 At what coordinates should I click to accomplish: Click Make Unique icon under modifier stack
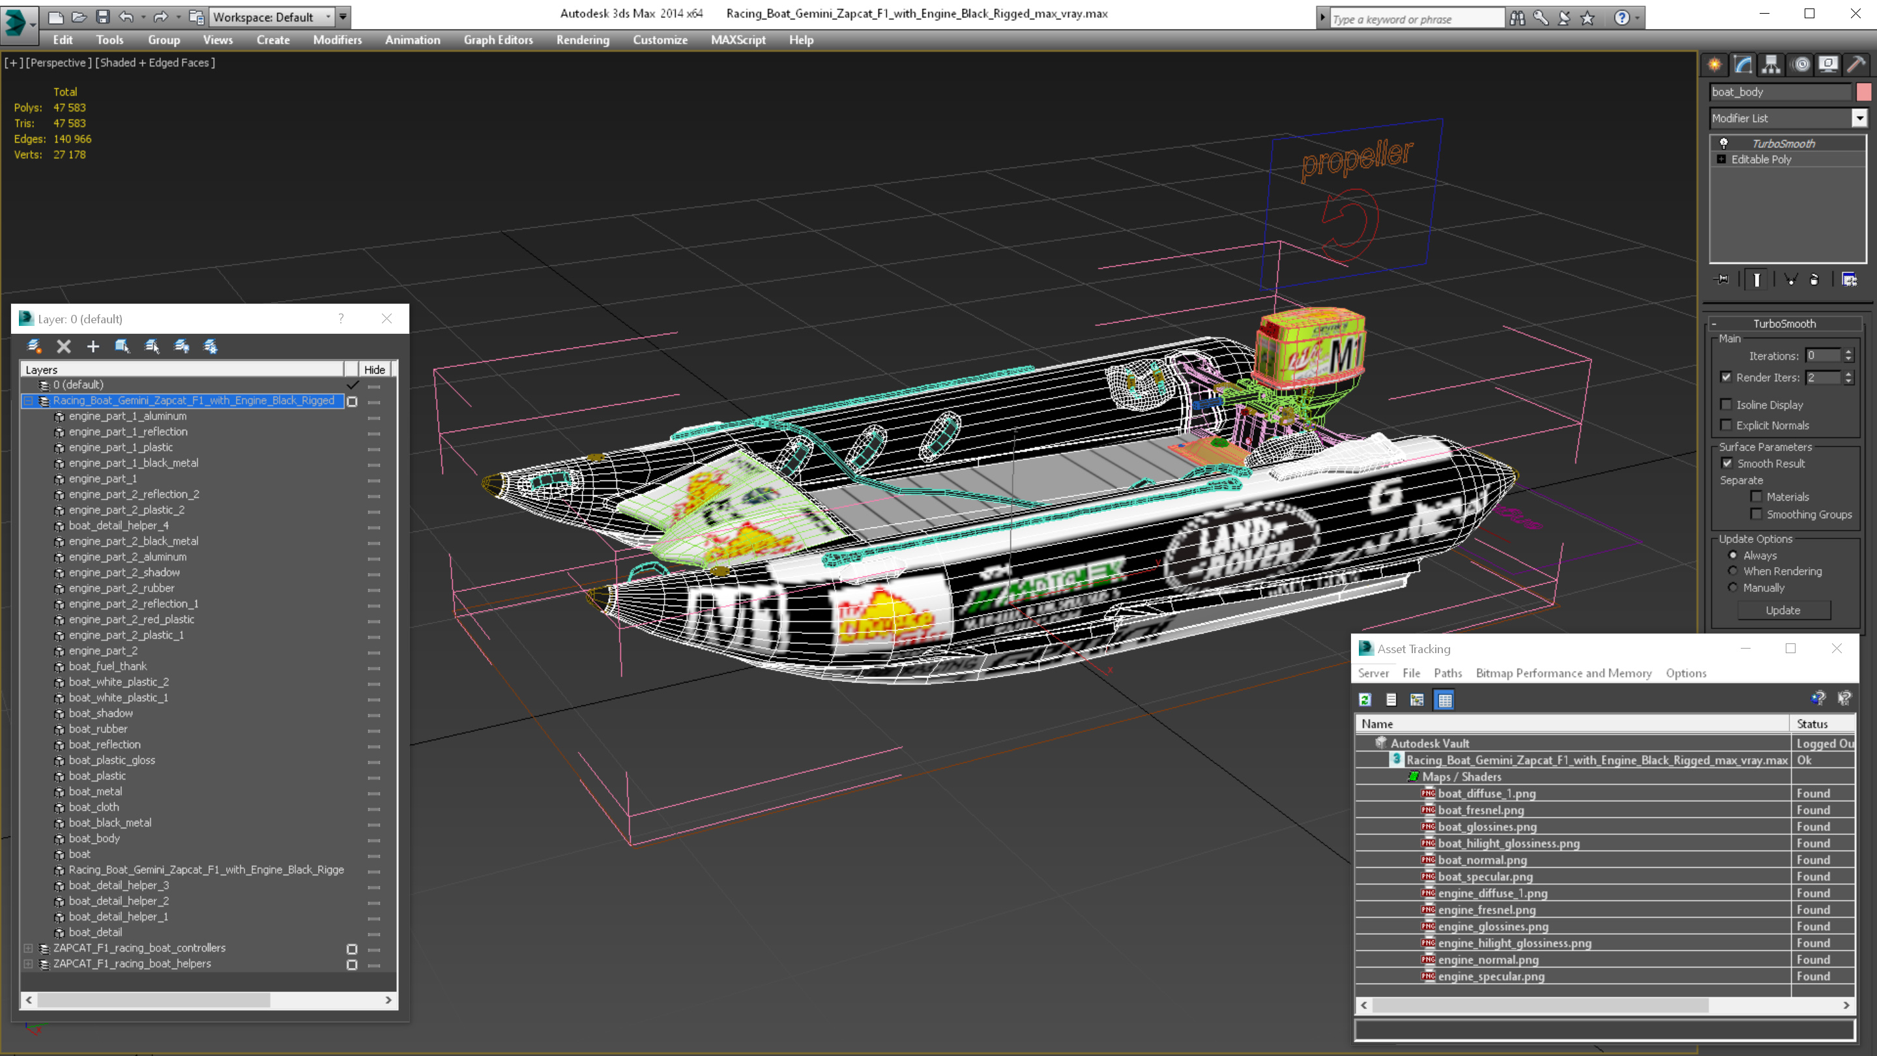(x=1790, y=279)
